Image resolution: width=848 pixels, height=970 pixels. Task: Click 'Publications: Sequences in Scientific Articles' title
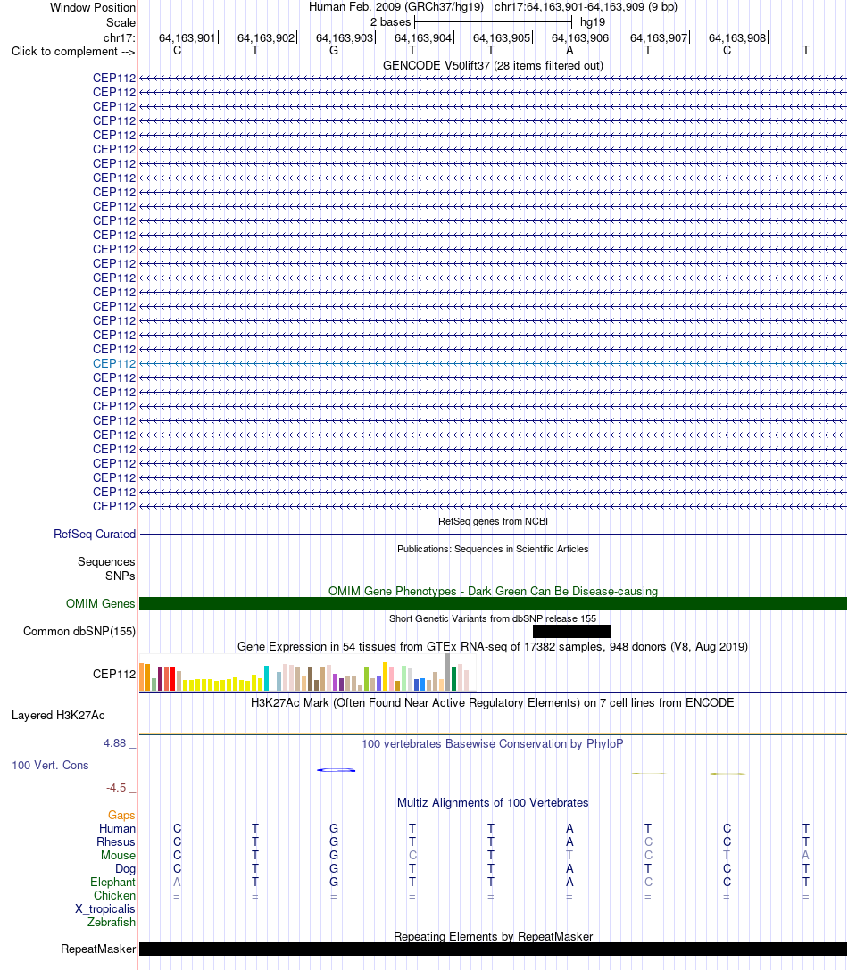[493, 550]
